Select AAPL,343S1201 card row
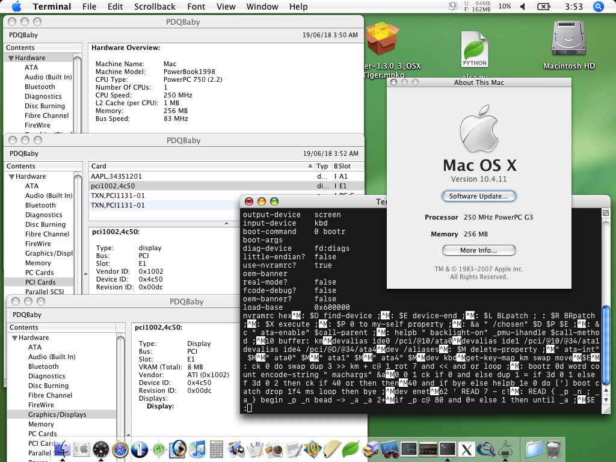 pos(226,176)
